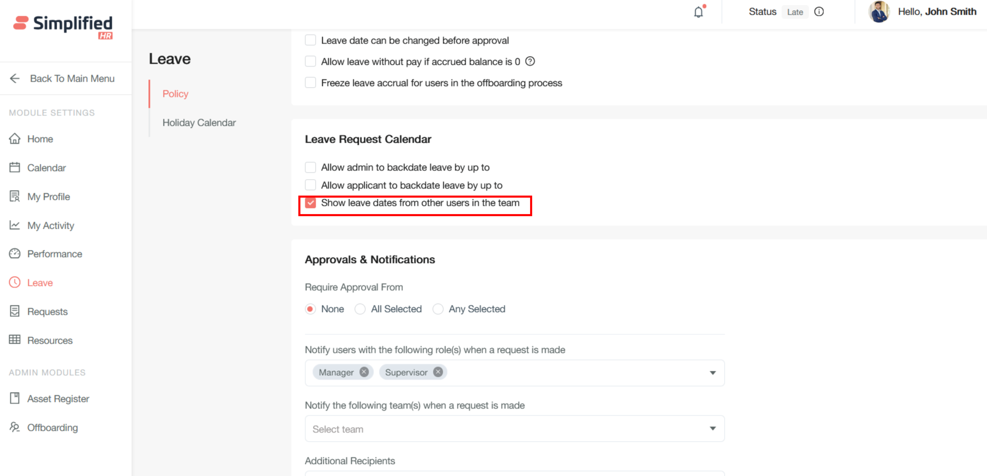Image resolution: width=987 pixels, height=476 pixels.
Task: Switch to the Holiday Calendar tab
Action: point(199,123)
